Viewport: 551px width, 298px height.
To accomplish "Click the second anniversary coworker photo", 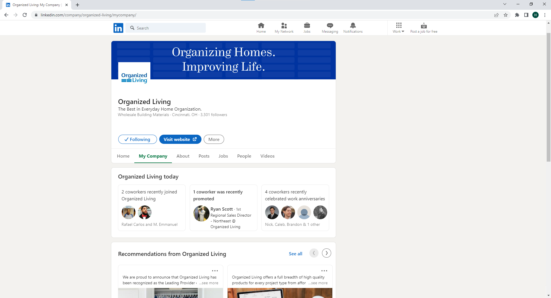I will click(288, 212).
